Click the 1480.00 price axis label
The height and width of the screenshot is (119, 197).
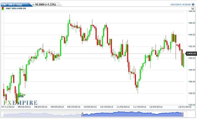[192, 11]
